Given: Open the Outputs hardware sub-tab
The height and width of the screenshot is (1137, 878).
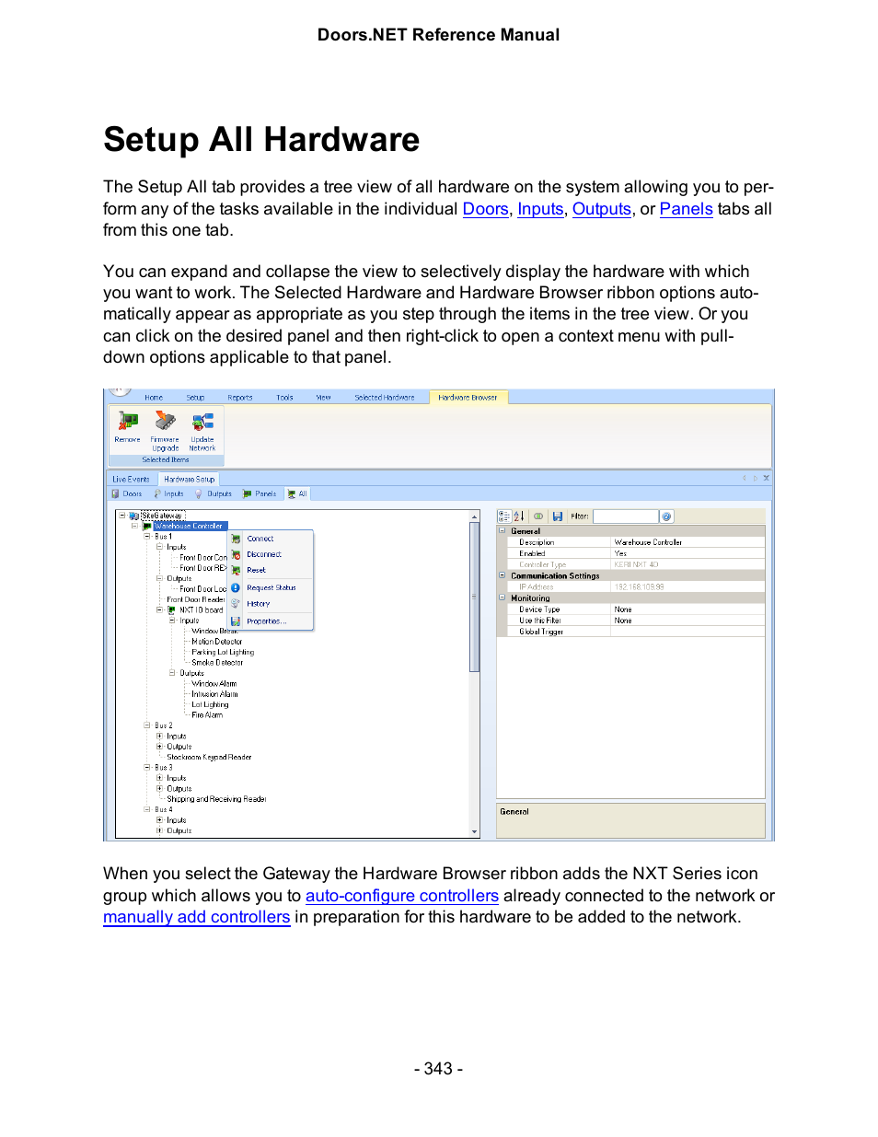Looking at the screenshot, I should 213,494.
